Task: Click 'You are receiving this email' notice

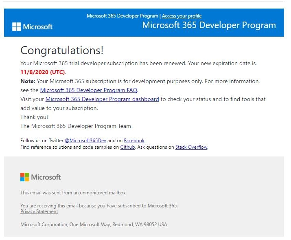Action: (99, 206)
